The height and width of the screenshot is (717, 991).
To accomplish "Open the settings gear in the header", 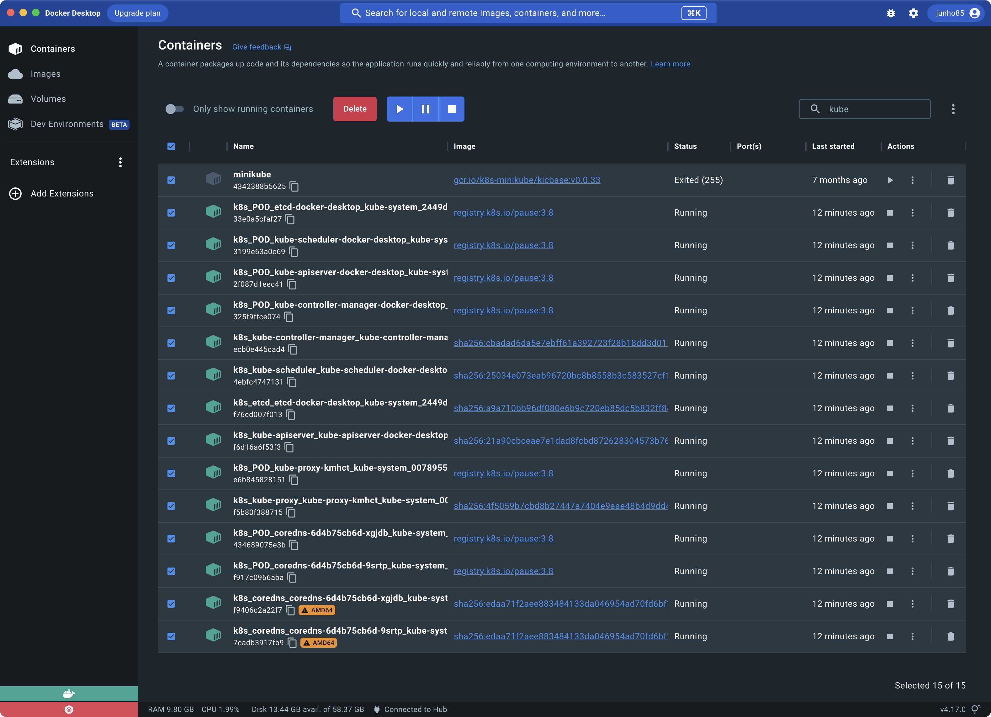I will pyautogui.click(x=913, y=13).
